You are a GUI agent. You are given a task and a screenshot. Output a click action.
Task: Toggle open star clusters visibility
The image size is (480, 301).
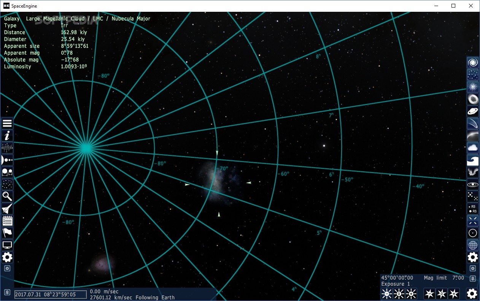(473, 75)
